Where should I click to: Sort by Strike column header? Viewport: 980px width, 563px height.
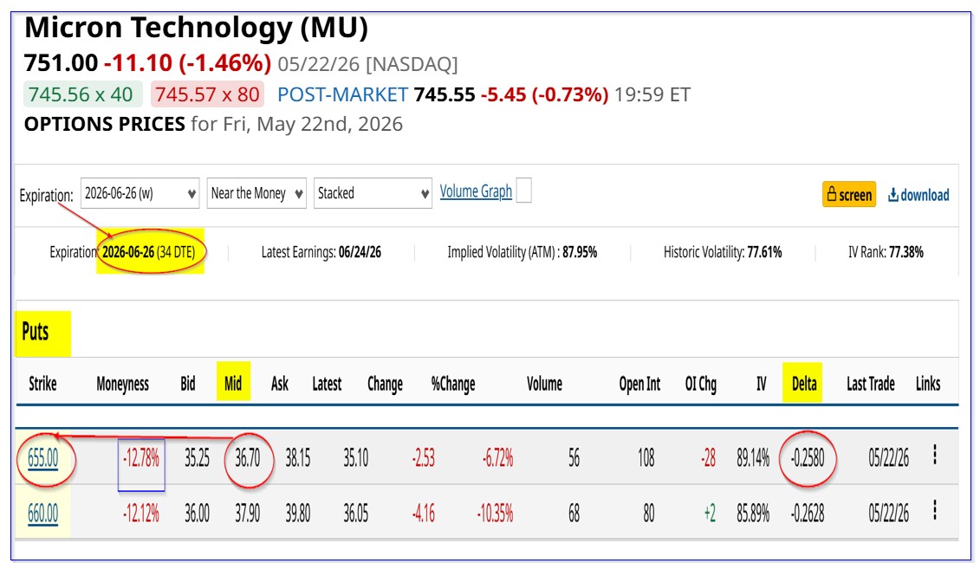click(42, 384)
